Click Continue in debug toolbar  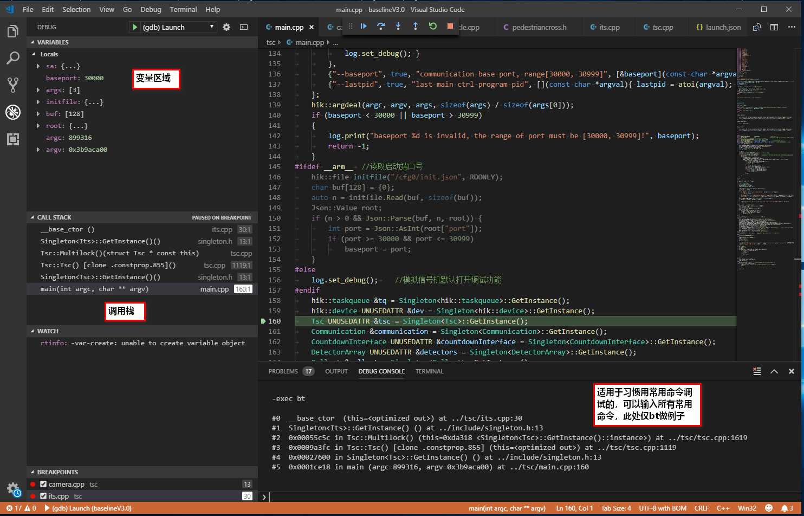click(364, 26)
